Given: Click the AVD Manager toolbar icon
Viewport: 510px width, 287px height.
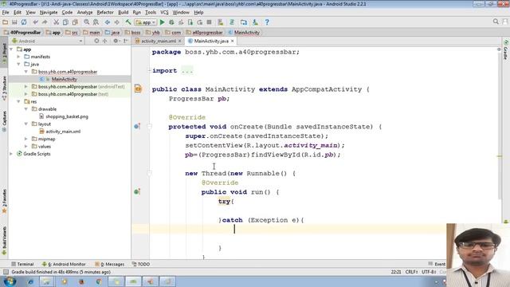Looking at the screenshot, I should (221, 22).
